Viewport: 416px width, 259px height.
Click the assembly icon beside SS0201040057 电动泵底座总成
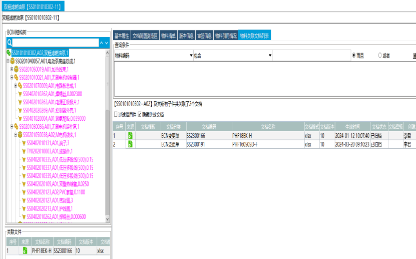(13, 61)
